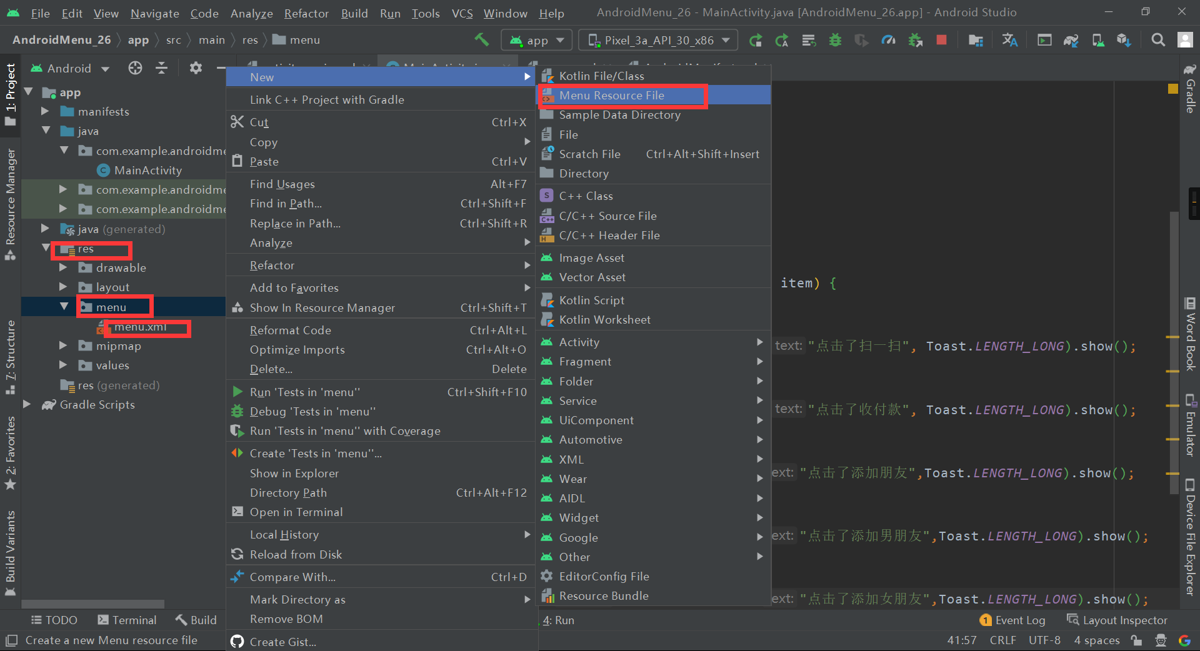Click the CRLF line separator indicator

click(x=1003, y=640)
